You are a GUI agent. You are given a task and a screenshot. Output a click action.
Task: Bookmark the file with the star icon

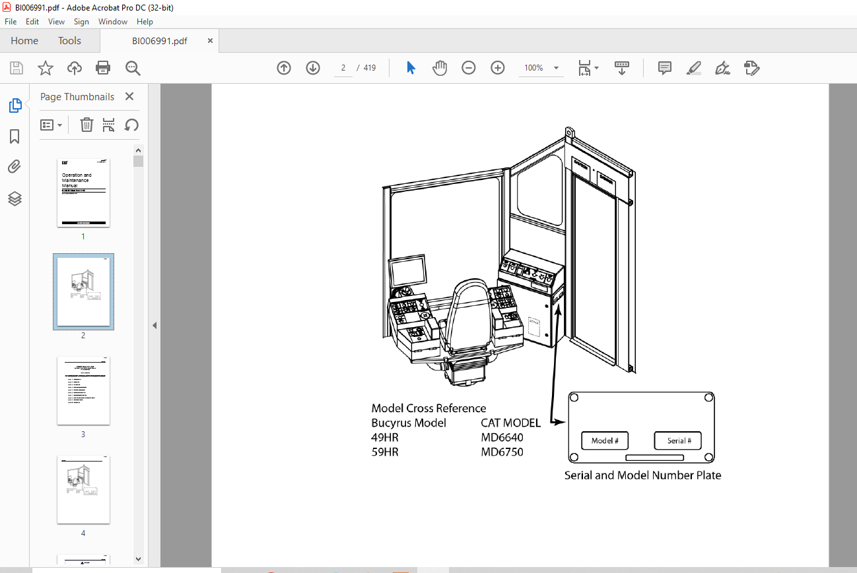click(x=45, y=68)
